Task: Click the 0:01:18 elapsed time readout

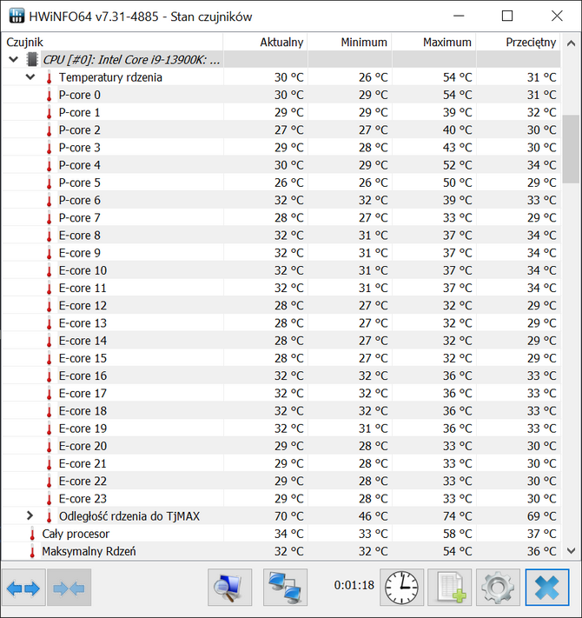Action: [x=354, y=585]
